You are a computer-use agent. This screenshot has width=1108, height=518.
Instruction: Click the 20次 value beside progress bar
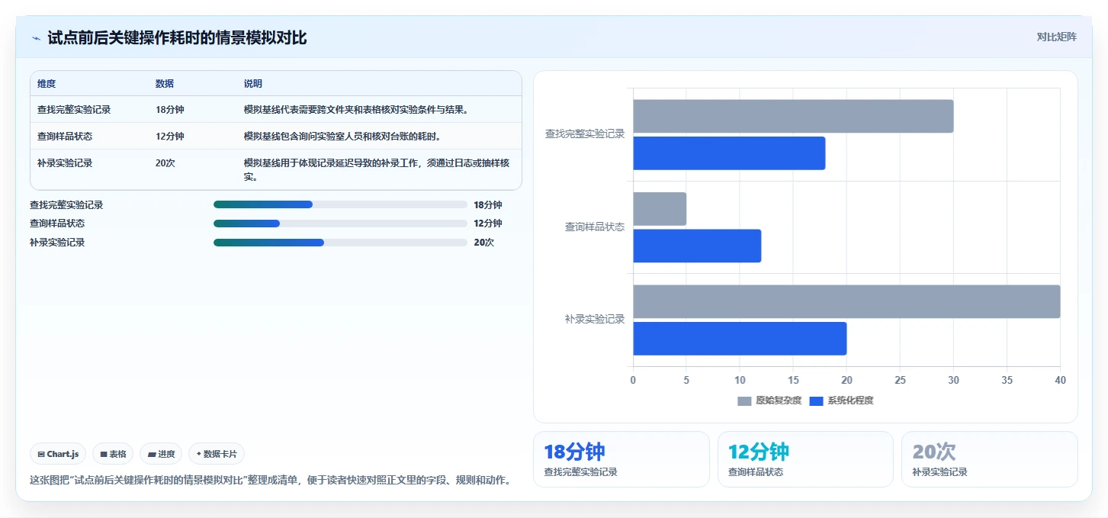pos(483,243)
